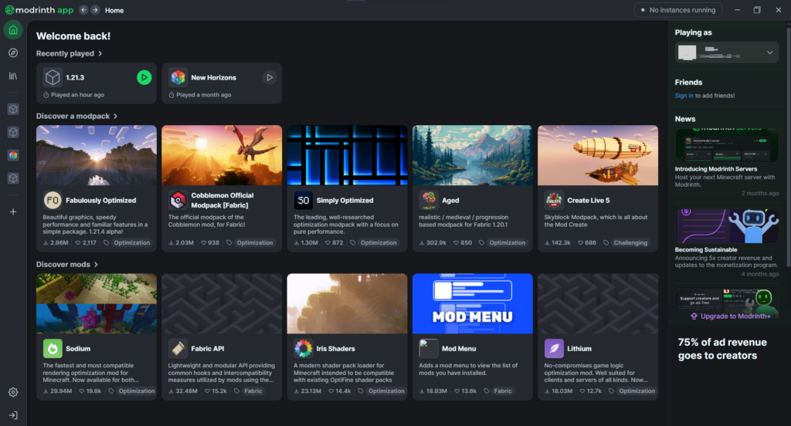Viewport: 791px width, 426px height.
Task: Click the Cobblemon Official Modpack [Fabric] title
Action: [222, 200]
